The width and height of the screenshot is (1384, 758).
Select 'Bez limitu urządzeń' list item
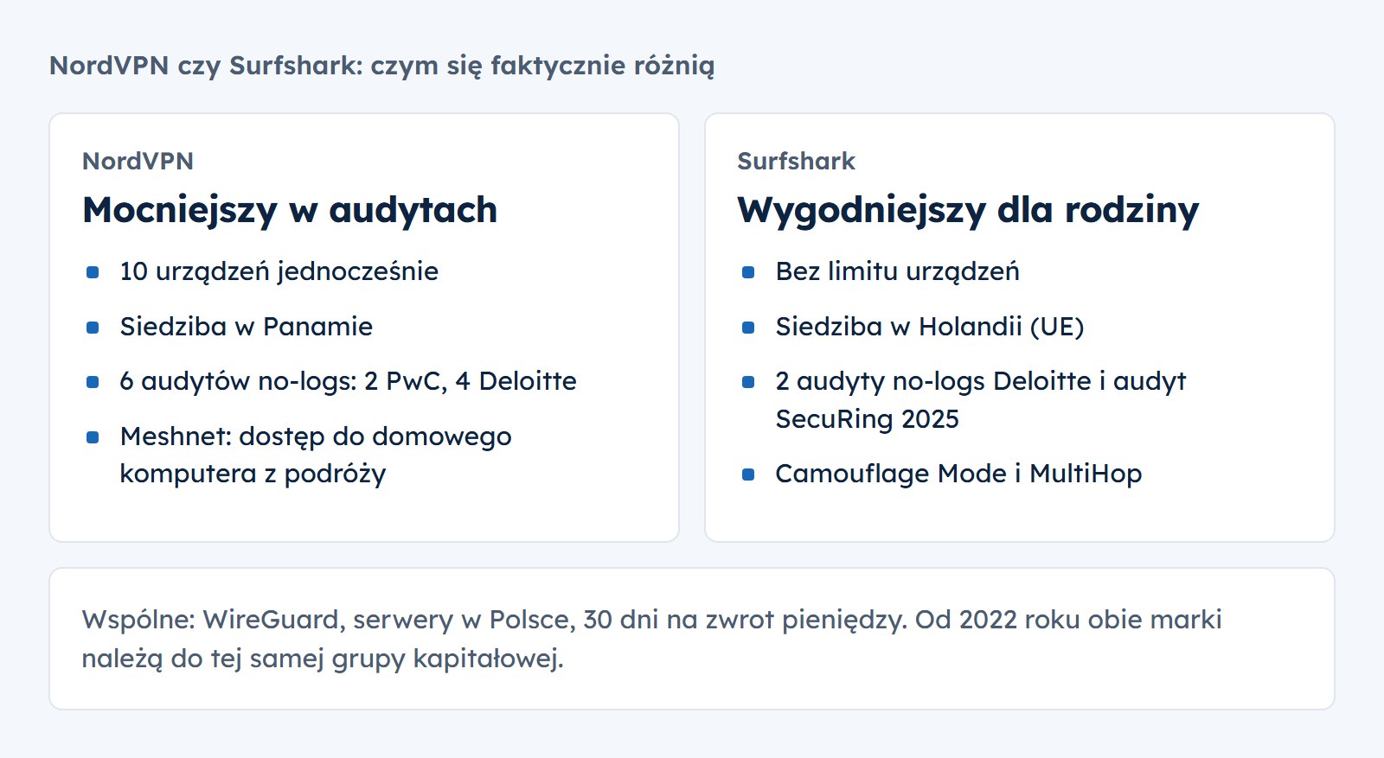coord(897,271)
